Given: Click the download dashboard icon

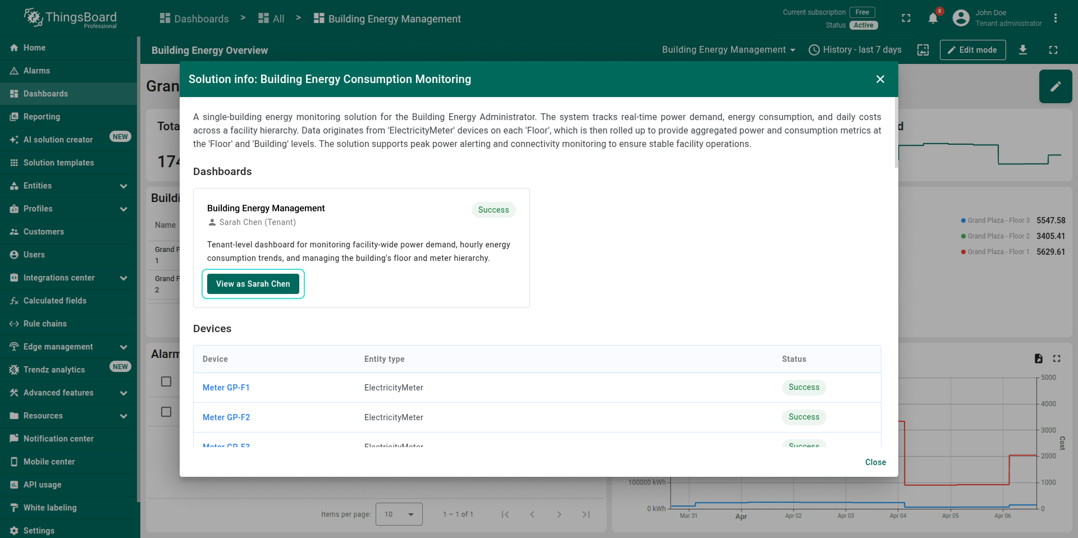Looking at the screenshot, I should pyautogui.click(x=1023, y=50).
